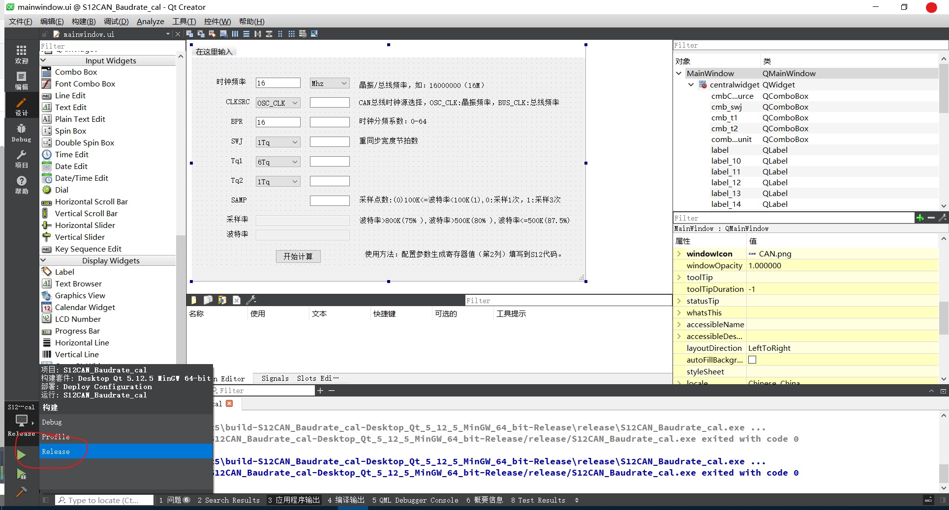Select Debug in the build configuration list
The width and height of the screenshot is (949, 510).
click(126, 422)
